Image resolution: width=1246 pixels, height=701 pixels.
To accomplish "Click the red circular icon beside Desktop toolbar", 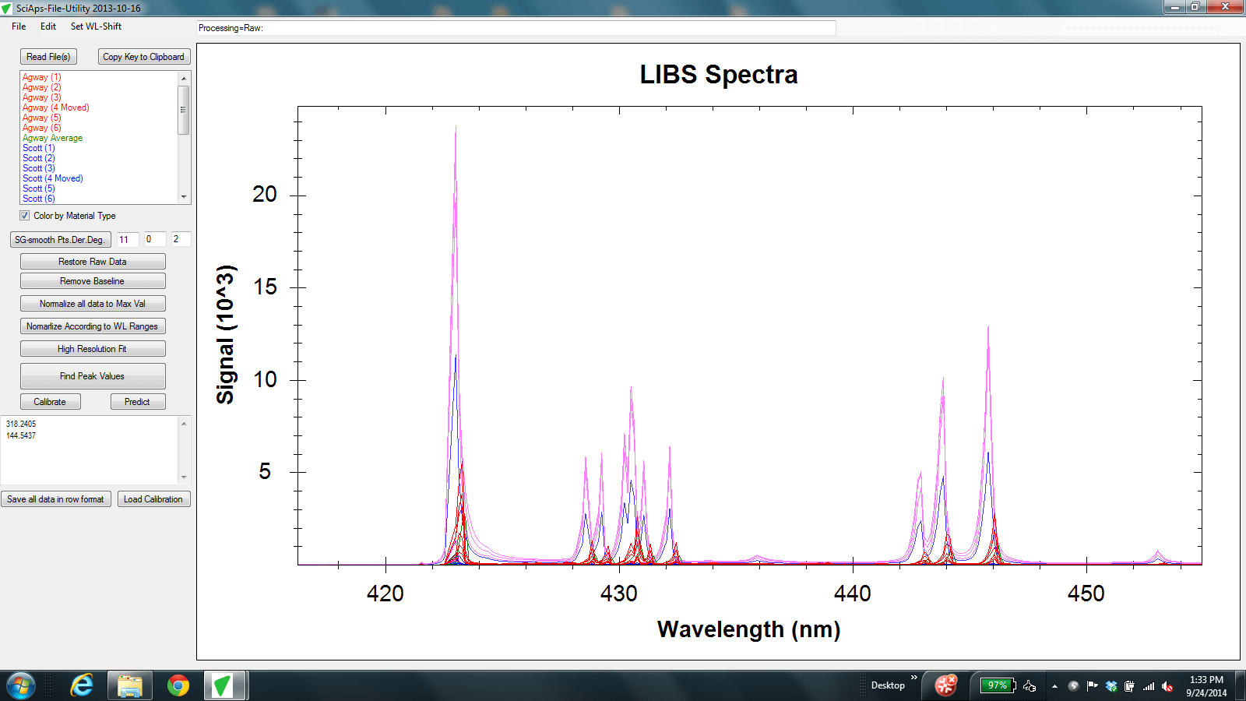I will (946, 685).
